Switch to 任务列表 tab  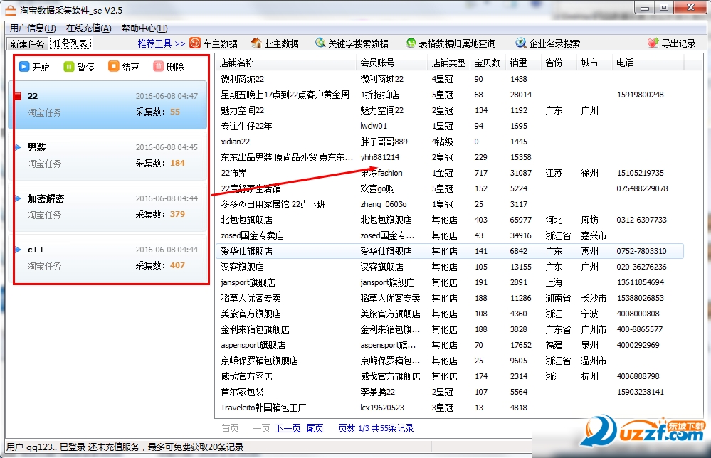coord(70,43)
